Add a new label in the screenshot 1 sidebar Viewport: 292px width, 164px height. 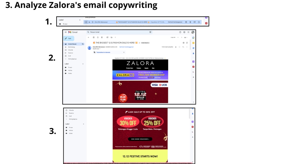point(80,20)
